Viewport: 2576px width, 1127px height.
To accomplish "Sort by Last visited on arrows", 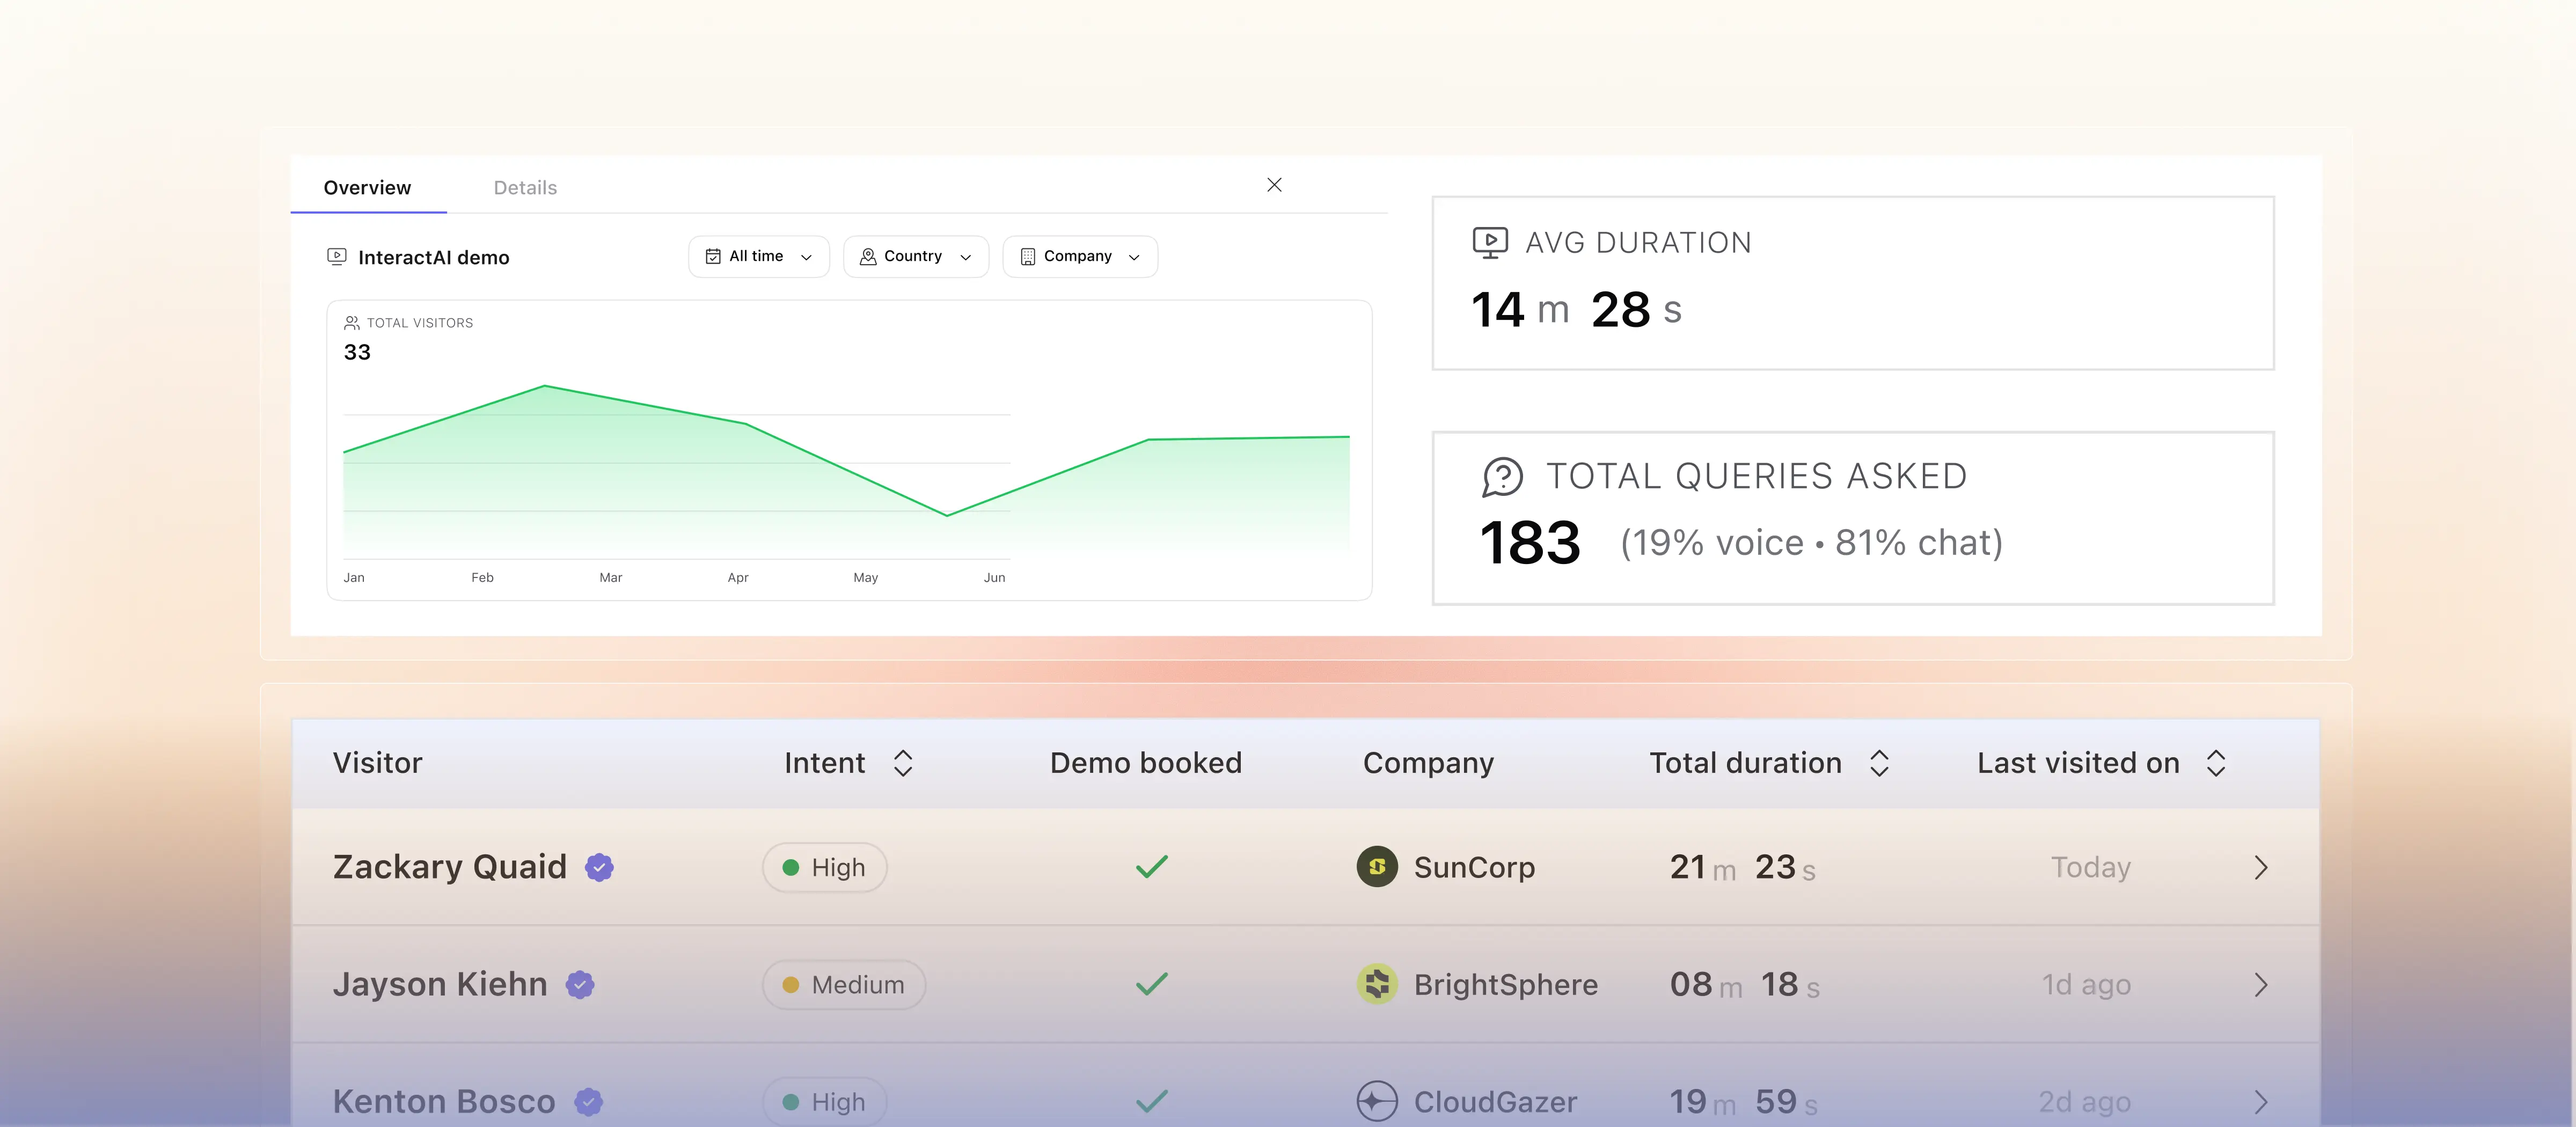I will tap(2216, 763).
